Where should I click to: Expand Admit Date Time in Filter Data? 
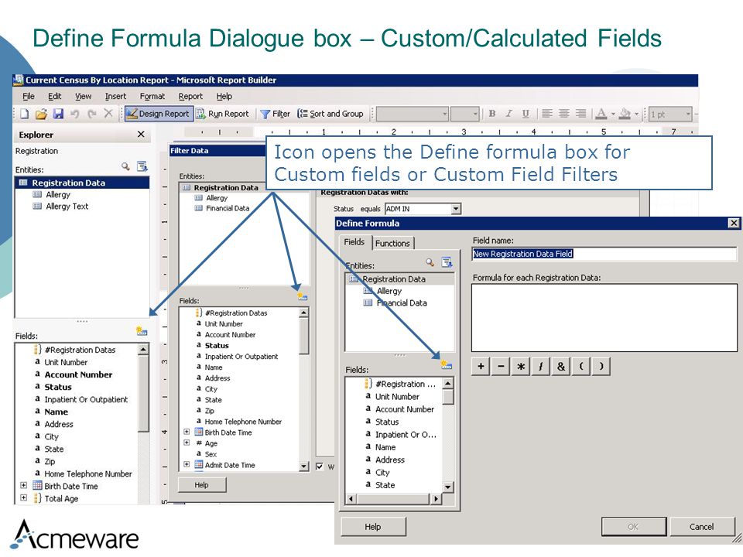(x=187, y=465)
